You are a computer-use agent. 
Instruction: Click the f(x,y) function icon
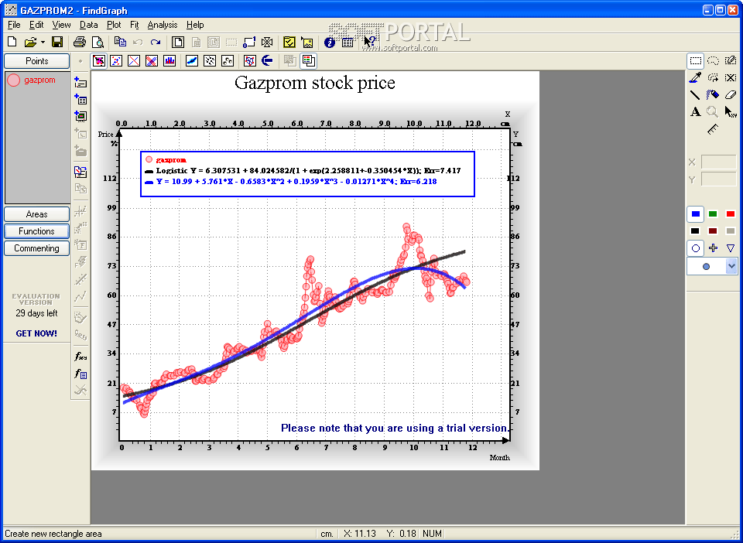click(80, 357)
